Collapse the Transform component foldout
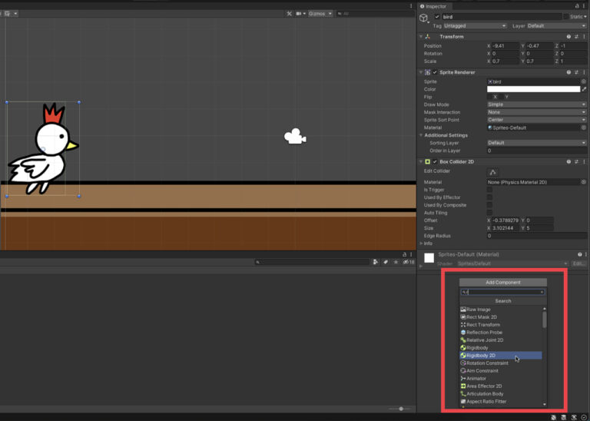590x421 pixels. tap(421, 37)
